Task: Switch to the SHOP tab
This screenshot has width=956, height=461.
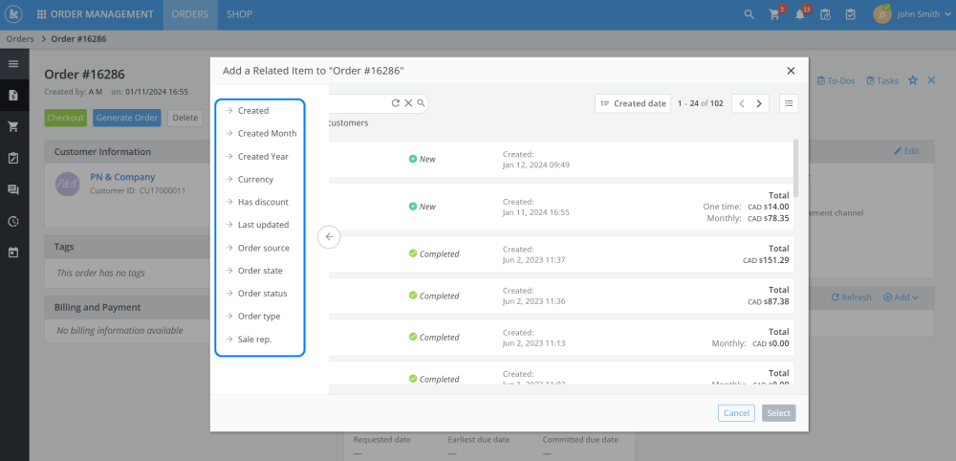Action: [239, 14]
